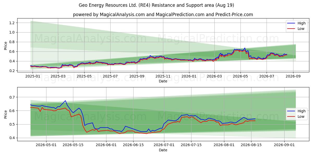Click the 'Price' y-axis label of the top chart

(x=6, y=46)
